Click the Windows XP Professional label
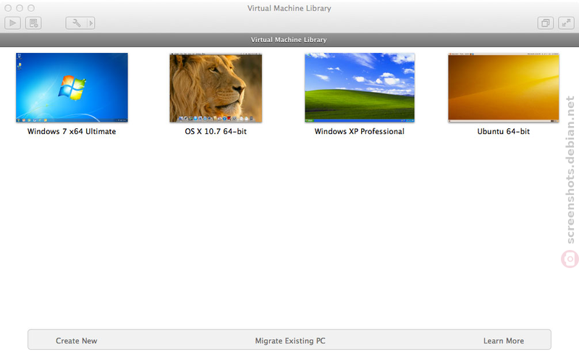 click(x=359, y=131)
